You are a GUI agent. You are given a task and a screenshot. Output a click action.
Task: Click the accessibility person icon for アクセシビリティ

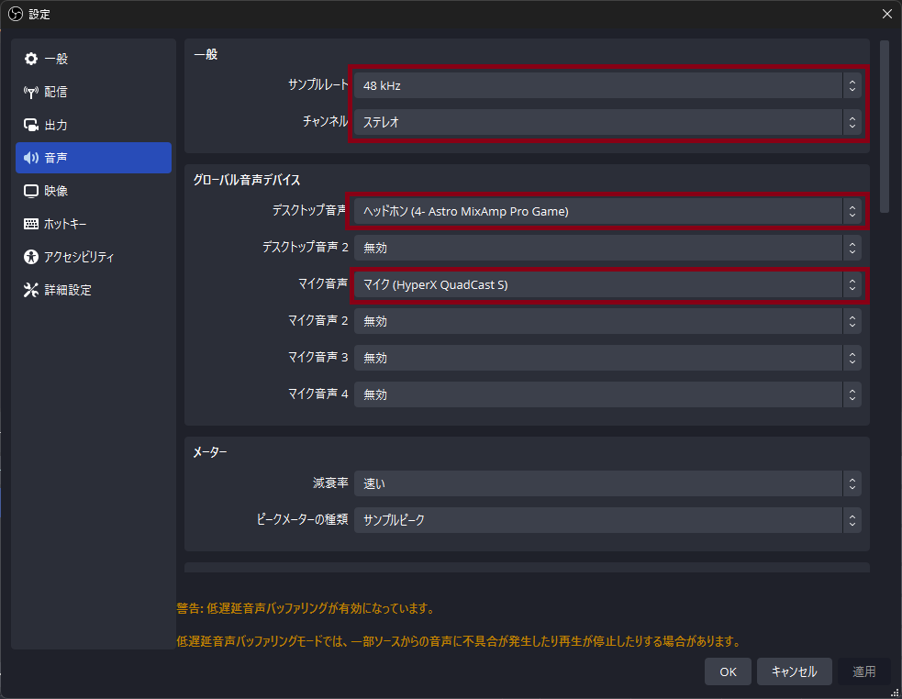[31, 257]
